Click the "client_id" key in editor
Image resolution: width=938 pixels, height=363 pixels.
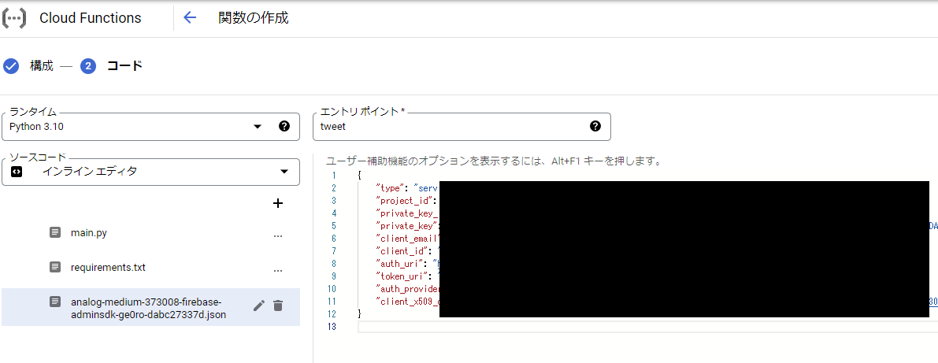pos(401,251)
